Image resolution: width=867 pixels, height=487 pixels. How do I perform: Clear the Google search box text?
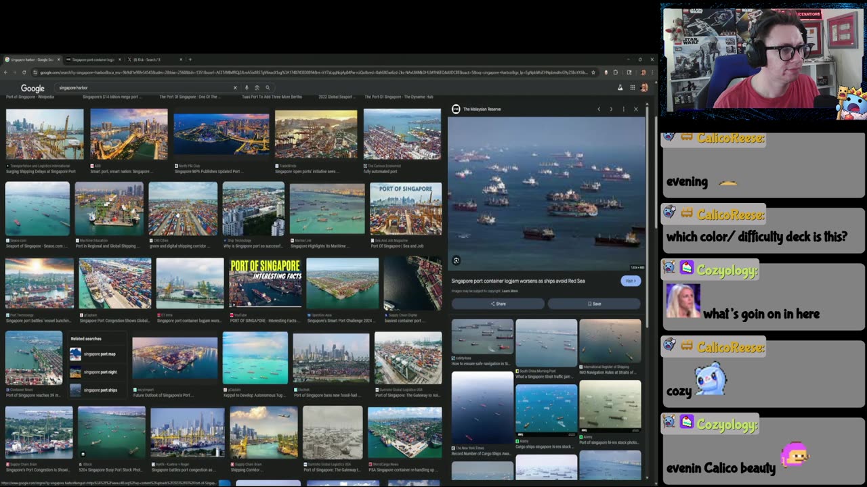pyautogui.click(x=235, y=88)
